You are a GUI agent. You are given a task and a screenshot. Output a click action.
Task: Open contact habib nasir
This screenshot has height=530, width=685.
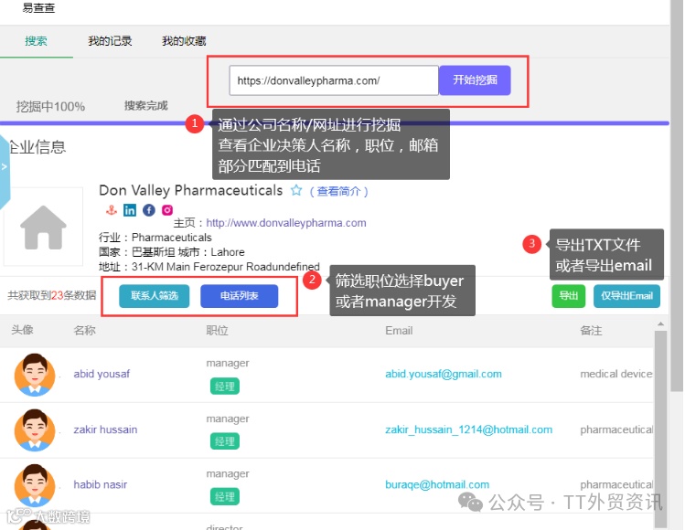[x=100, y=484]
